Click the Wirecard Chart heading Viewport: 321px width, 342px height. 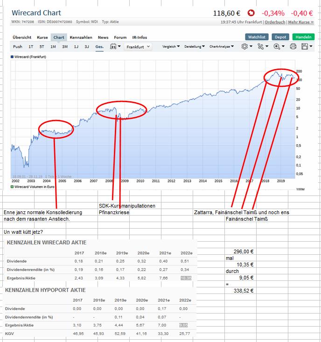(36, 13)
